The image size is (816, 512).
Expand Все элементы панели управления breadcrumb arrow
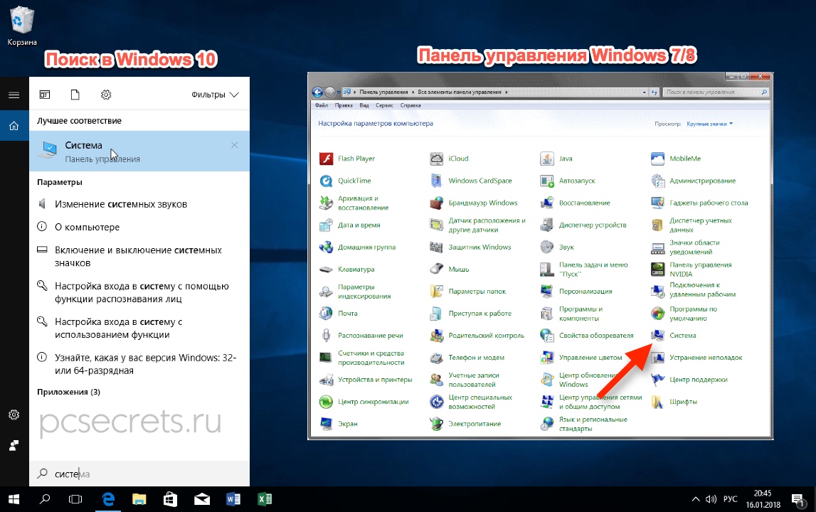click(x=506, y=92)
